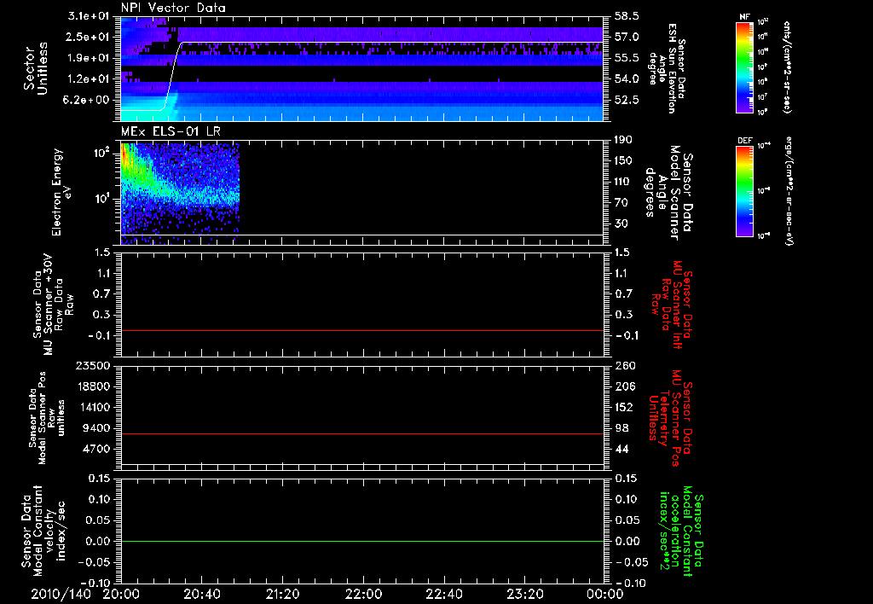
Task: Click red 'MU Scanner Pos Telemetry Unitless' label
Action: click(x=670, y=417)
